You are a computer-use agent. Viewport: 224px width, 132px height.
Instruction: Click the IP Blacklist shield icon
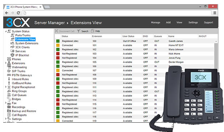pyautogui.click(x=13, y=55)
